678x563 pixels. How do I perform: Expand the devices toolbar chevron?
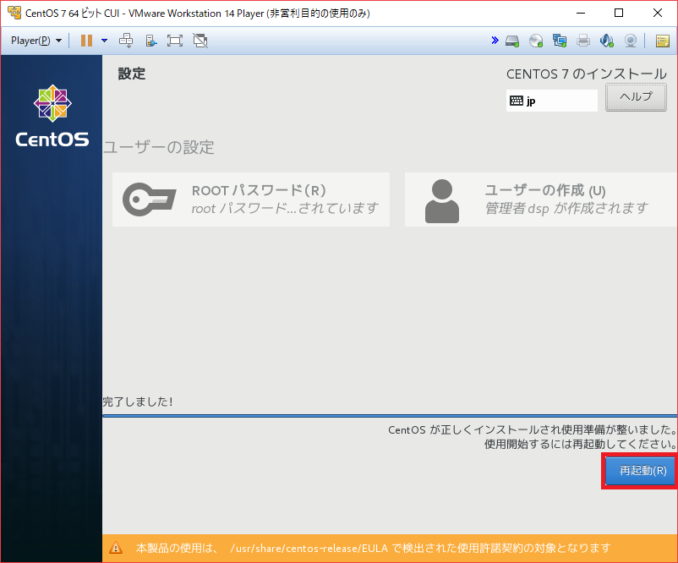495,41
